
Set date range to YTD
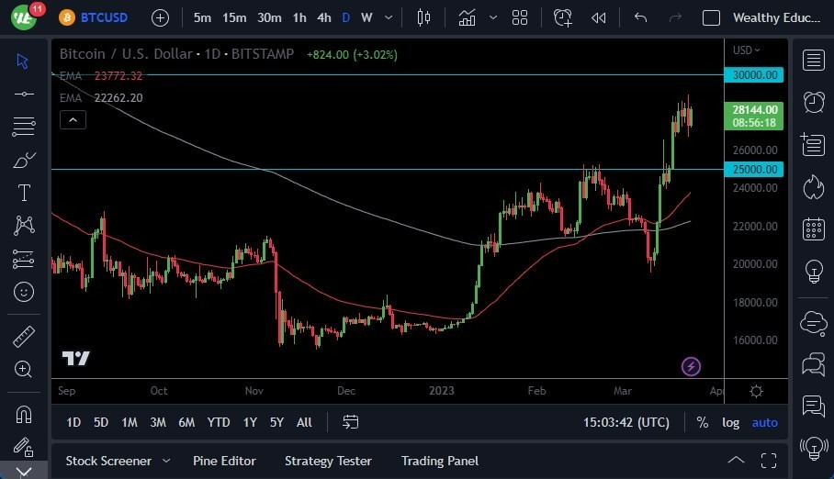coord(219,423)
